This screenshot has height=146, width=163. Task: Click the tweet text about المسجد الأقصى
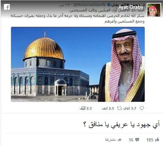tap(77, 16)
